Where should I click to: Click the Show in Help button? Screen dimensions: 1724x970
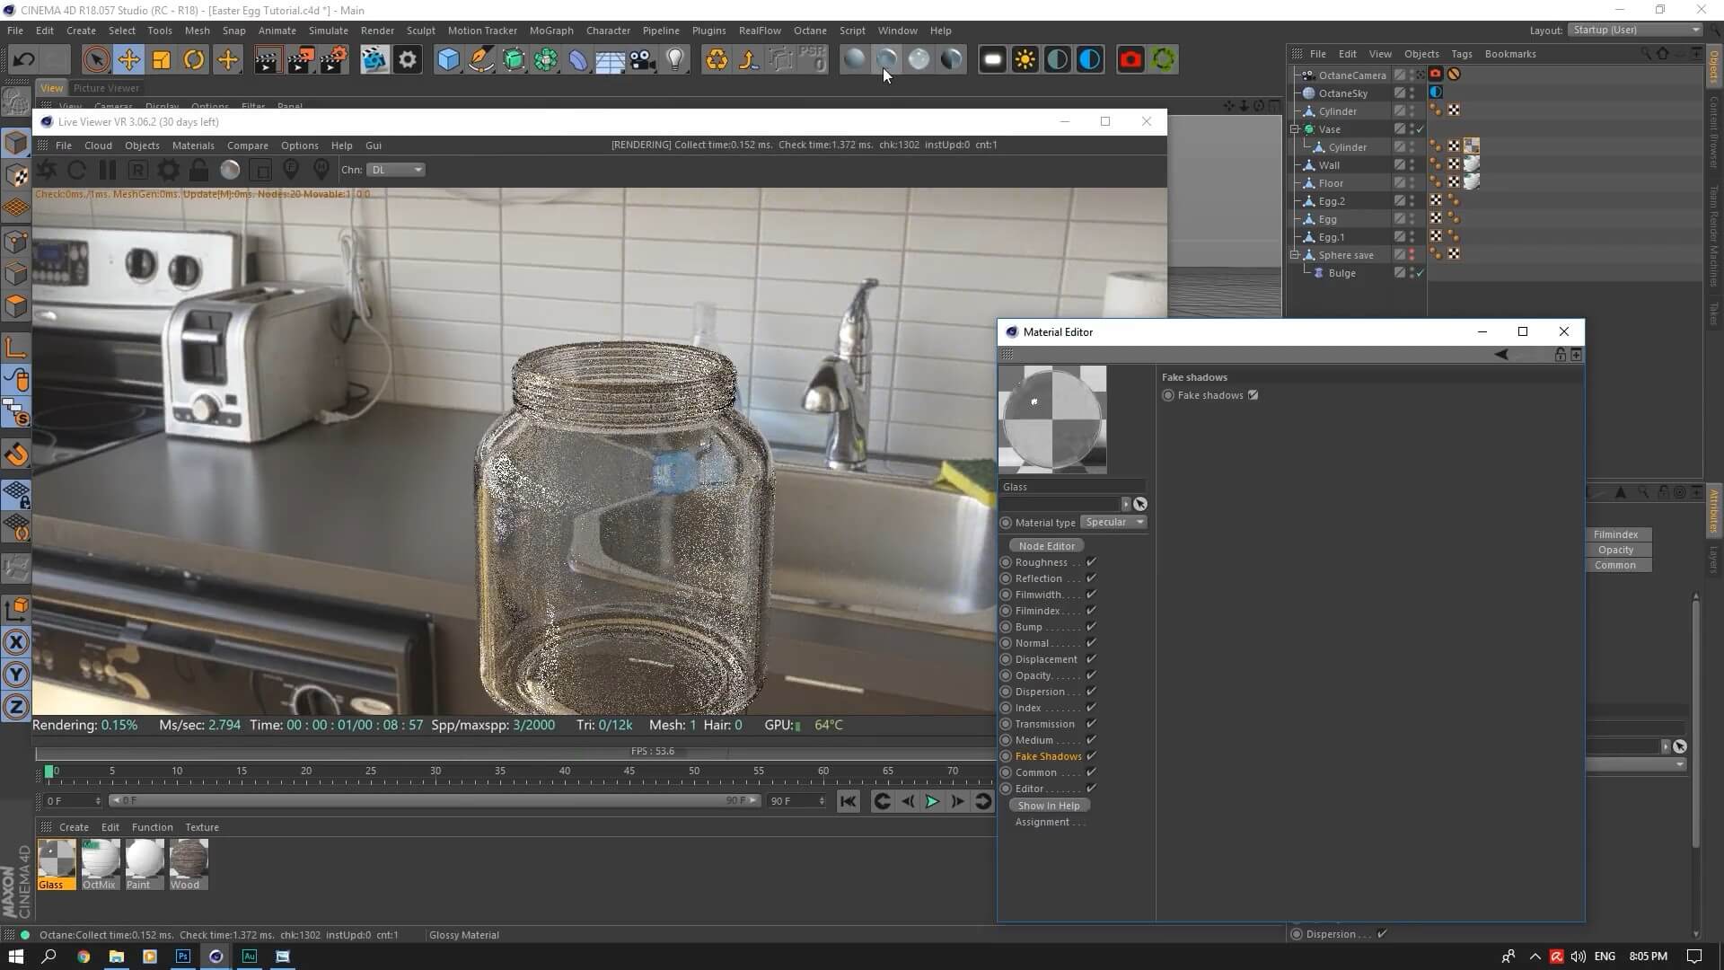click(x=1048, y=806)
